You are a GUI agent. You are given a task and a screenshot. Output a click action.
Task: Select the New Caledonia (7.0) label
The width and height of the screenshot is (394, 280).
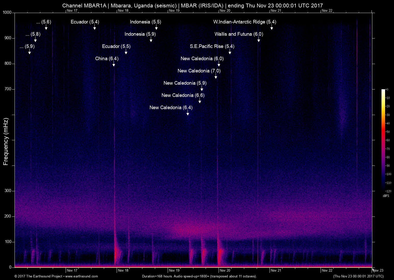click(x=199, y=71)
